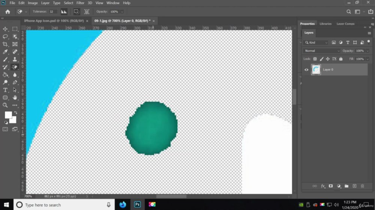
Task: Select the Frame tool
Action: pos(15,44)
